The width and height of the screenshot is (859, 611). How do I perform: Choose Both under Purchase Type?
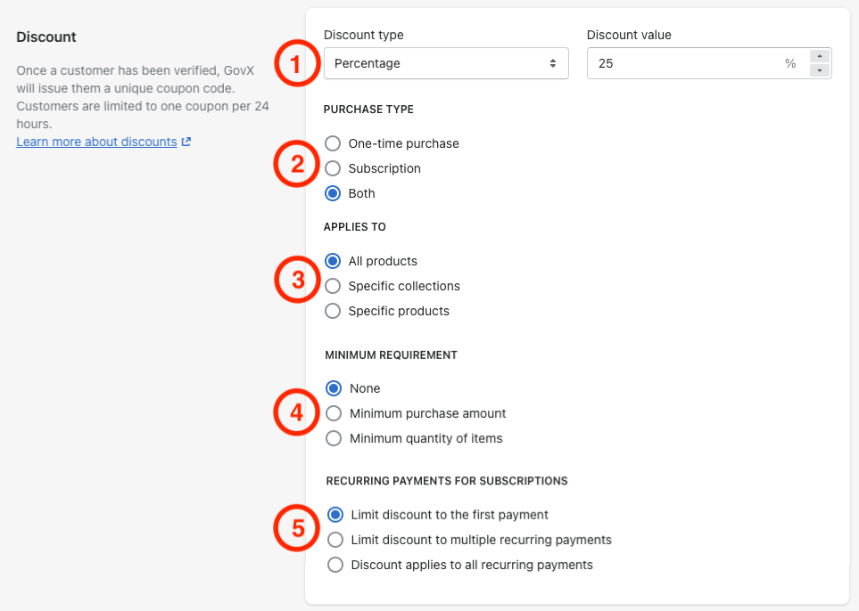tap(333, 193)
